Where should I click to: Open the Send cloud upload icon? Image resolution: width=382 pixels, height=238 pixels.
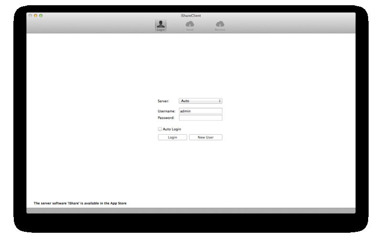tap(190, 24)
